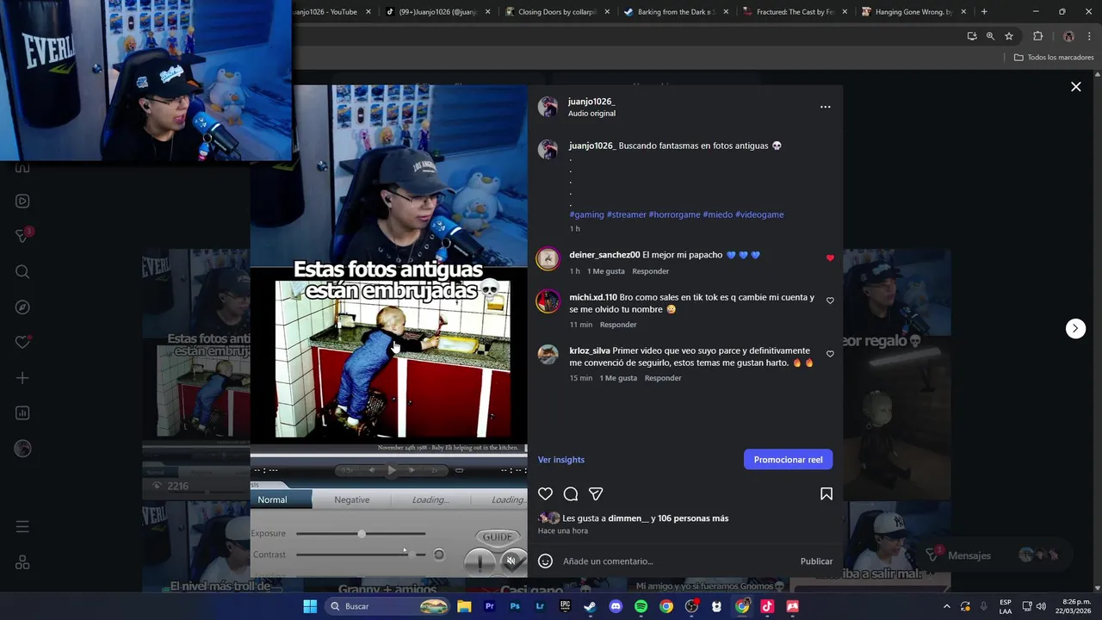This screenshot has height=620, width=1102.
Task: Open the Explore compass icon
Action: (x=22, y=307)
